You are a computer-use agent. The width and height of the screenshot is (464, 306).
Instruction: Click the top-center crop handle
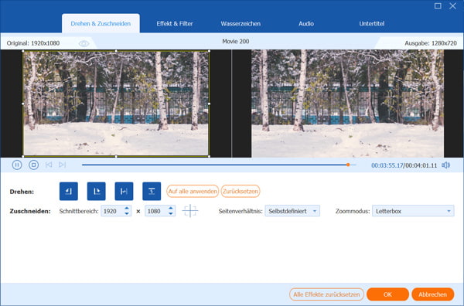point(116,51)
